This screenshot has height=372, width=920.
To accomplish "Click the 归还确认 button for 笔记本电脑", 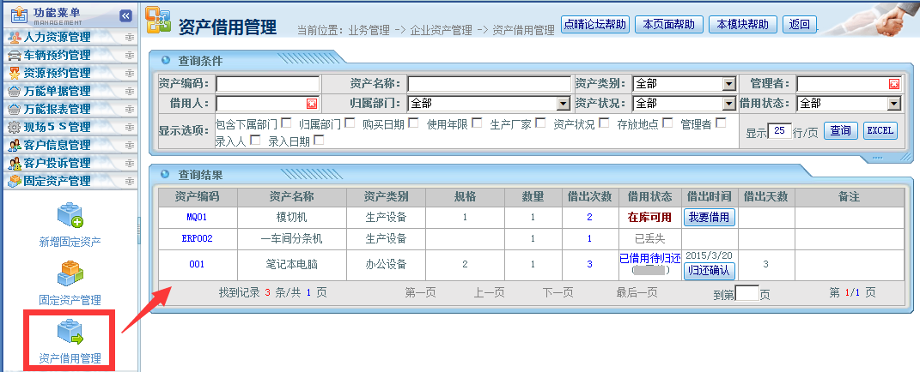I will [710, 270].
